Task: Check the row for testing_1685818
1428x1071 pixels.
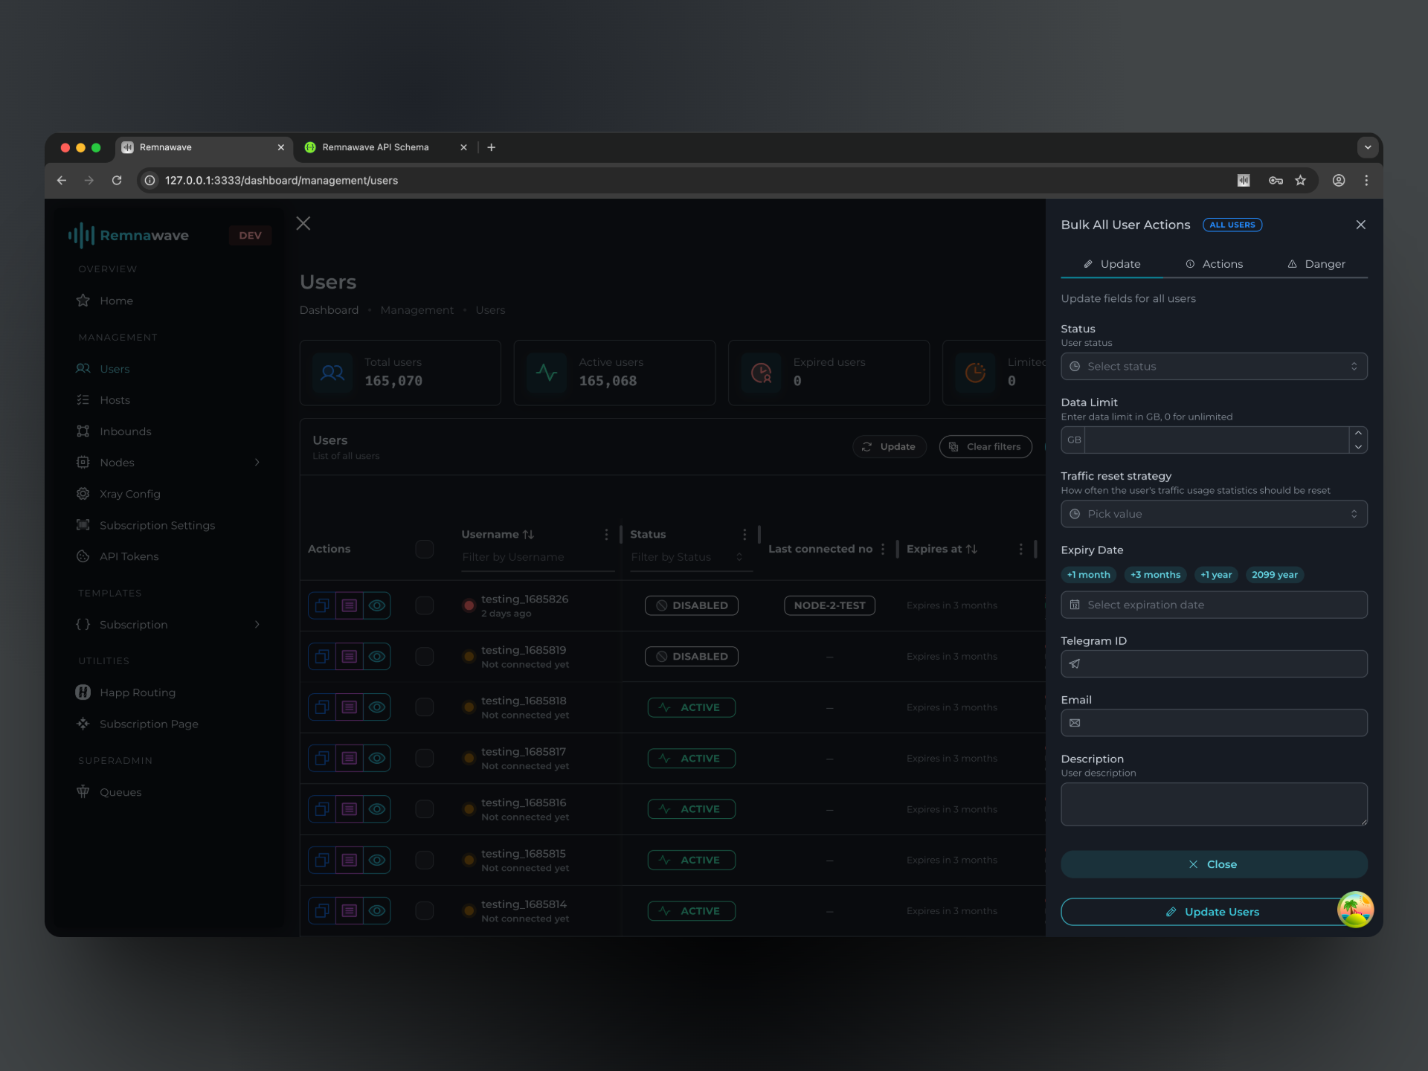Action: click(x=425, y=707)
